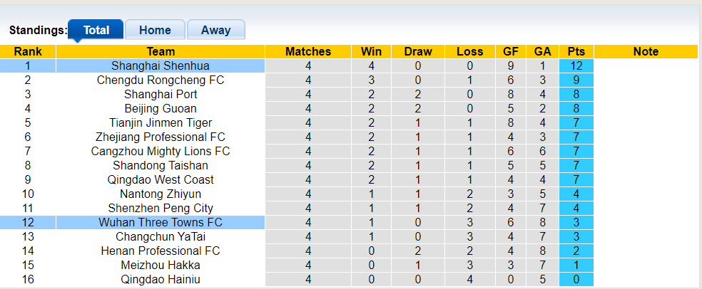Click the Pts column header

576,51
